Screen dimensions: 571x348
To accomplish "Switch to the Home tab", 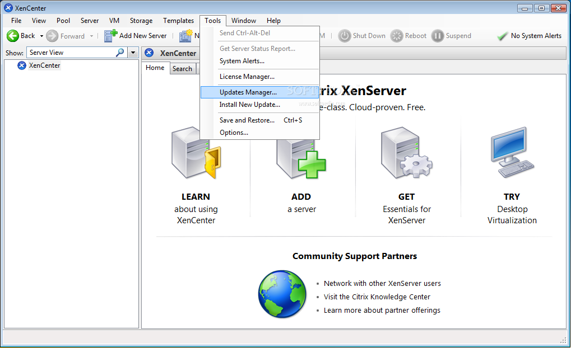I will click(x=155, y=68).
